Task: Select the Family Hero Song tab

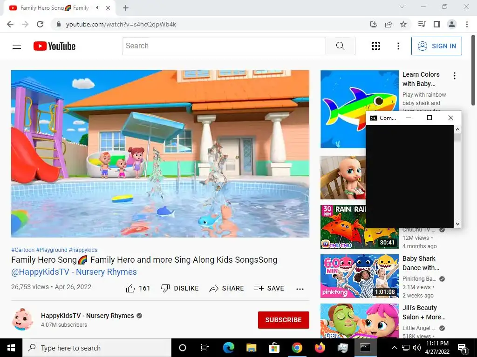Action: point(55,8)
